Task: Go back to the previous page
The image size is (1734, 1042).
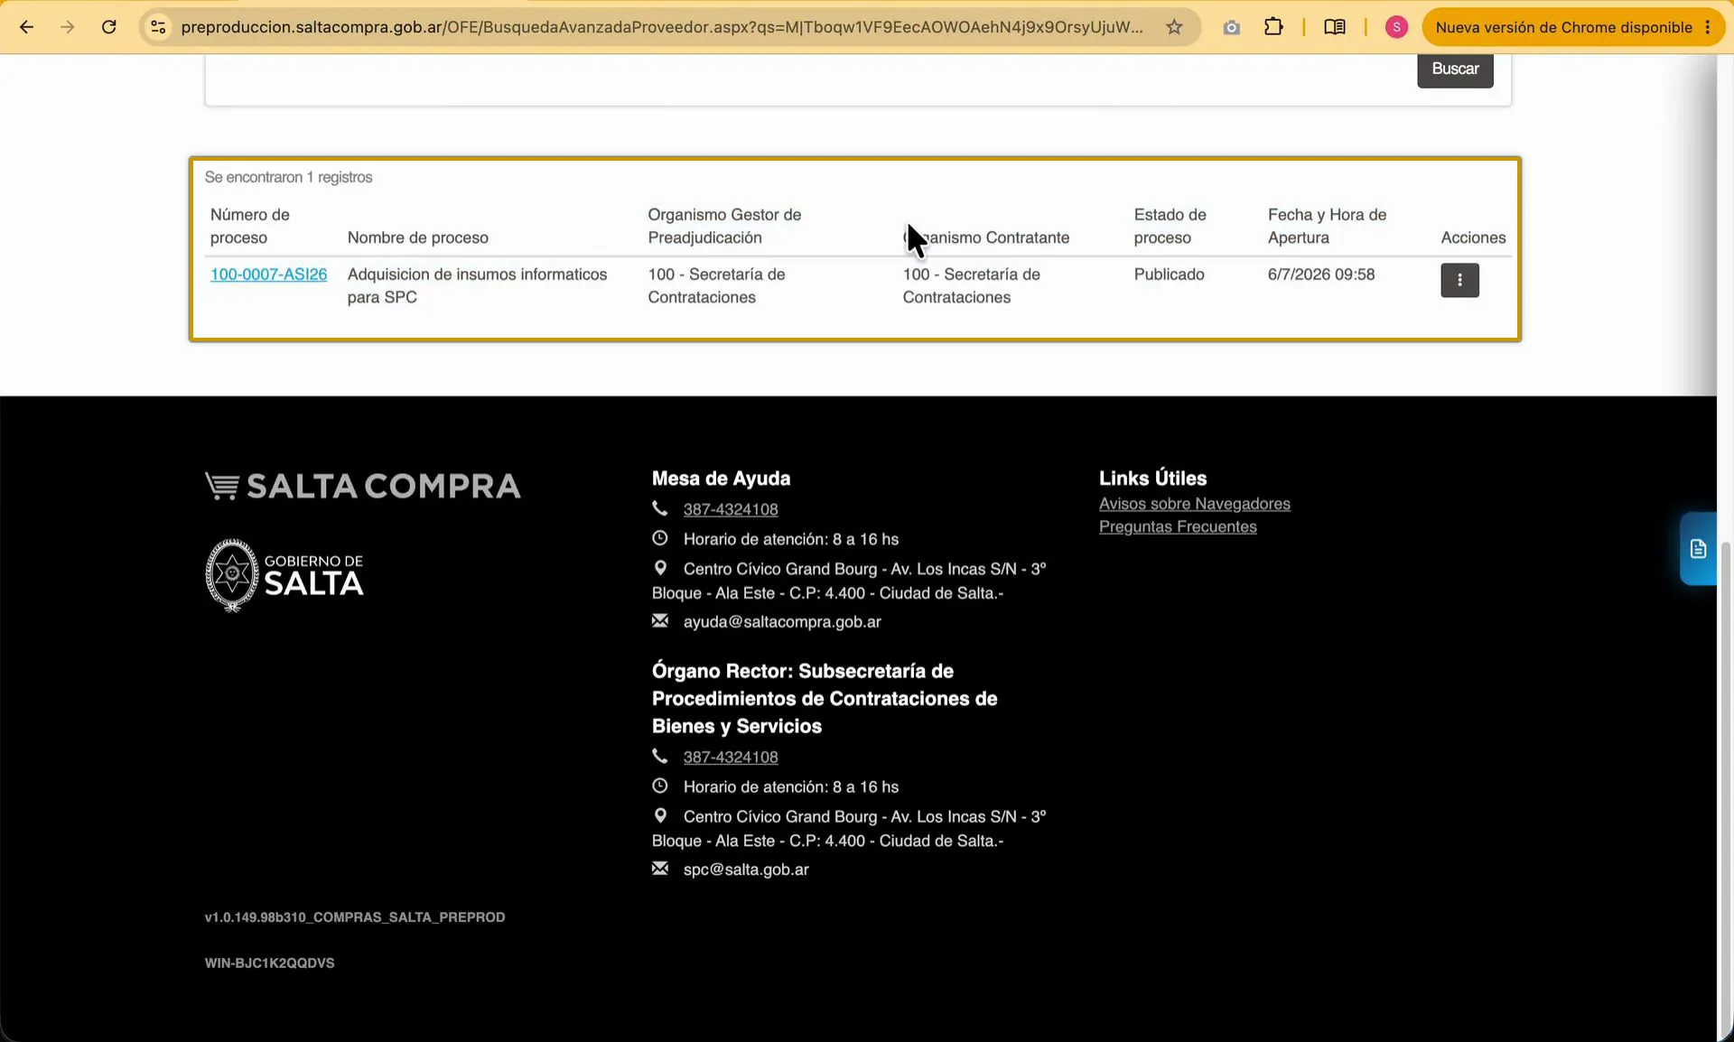Action: [x=26, y=27]
